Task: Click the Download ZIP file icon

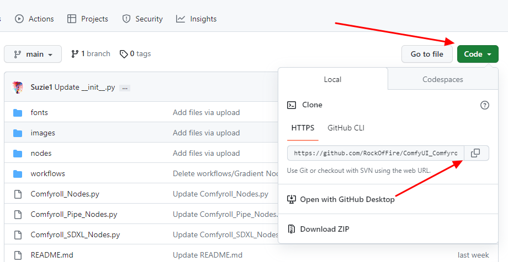Action: pos(292,229)
